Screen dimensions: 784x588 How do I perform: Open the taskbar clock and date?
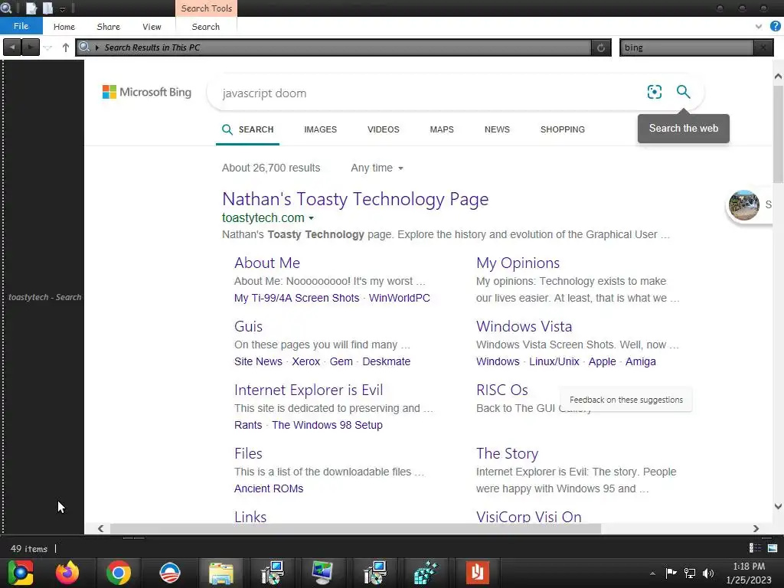pos(749,573)
